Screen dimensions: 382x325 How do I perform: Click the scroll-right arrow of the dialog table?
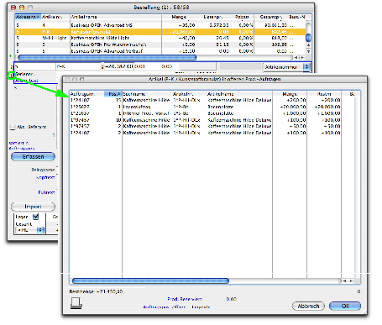(351, 280)
